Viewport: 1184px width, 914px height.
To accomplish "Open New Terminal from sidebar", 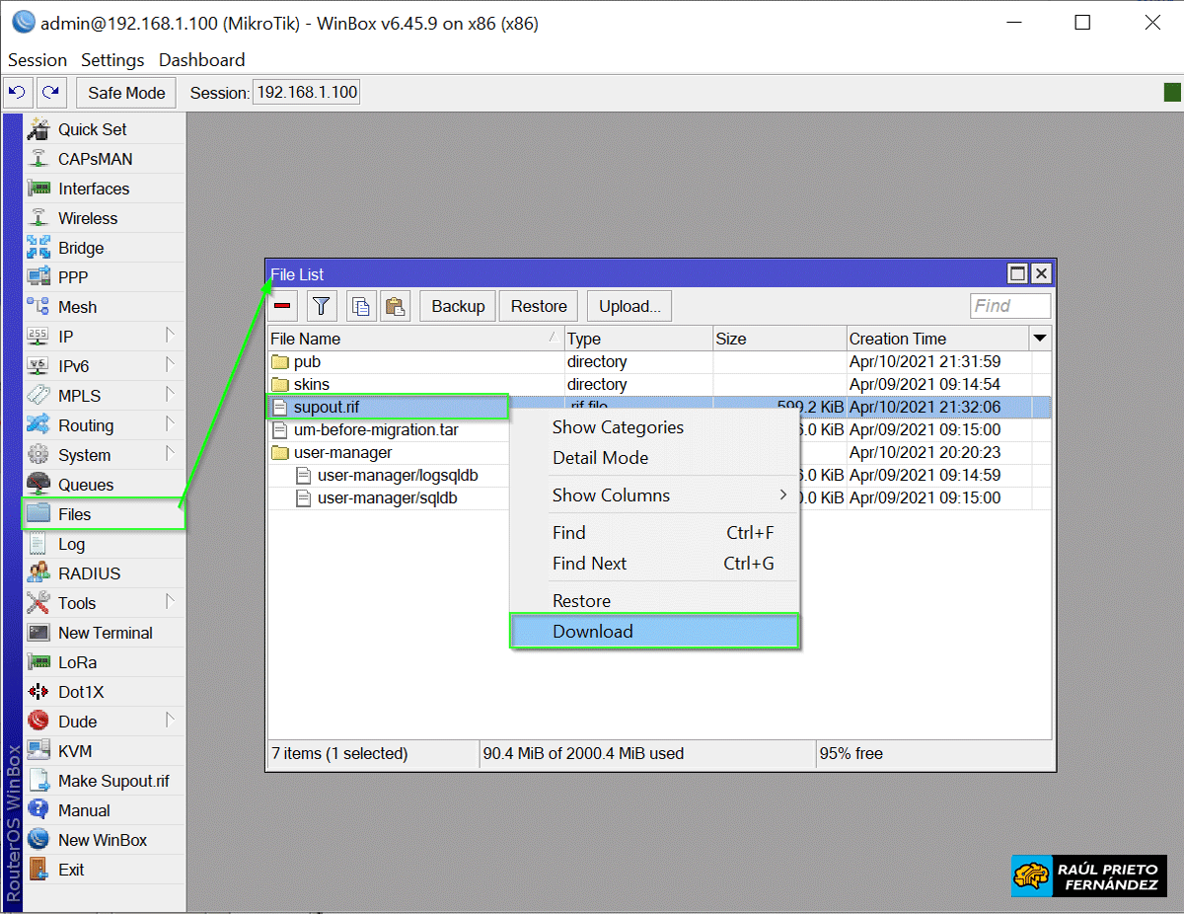I will [105, 633].
